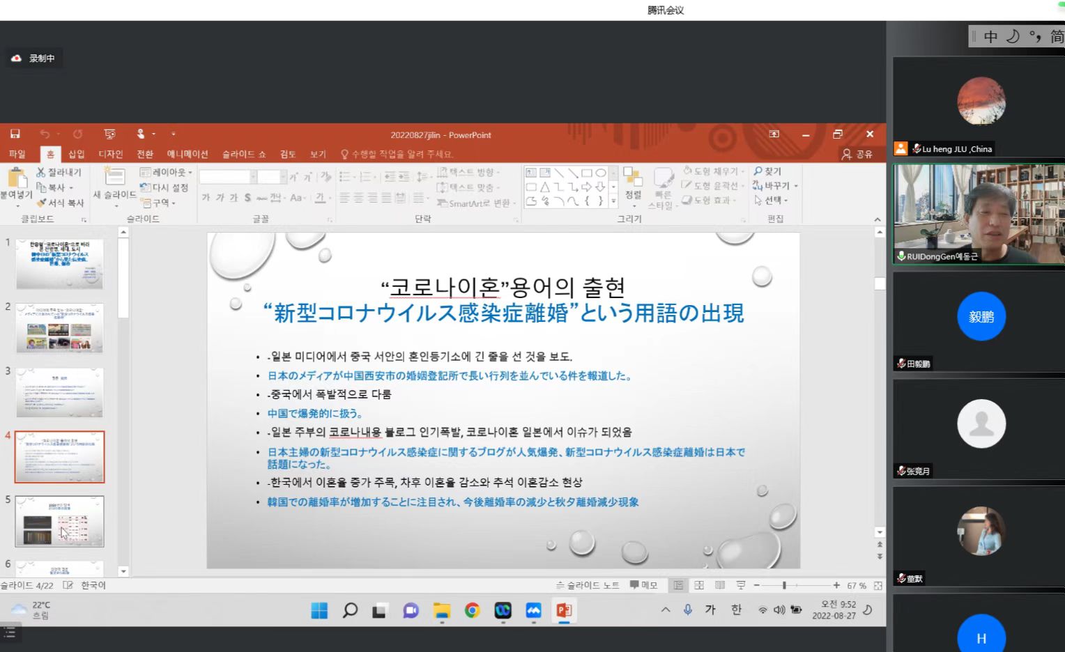Toggle Reading view in status bar
Viewport: 1065px width, 652px height.
pos(720,586)
